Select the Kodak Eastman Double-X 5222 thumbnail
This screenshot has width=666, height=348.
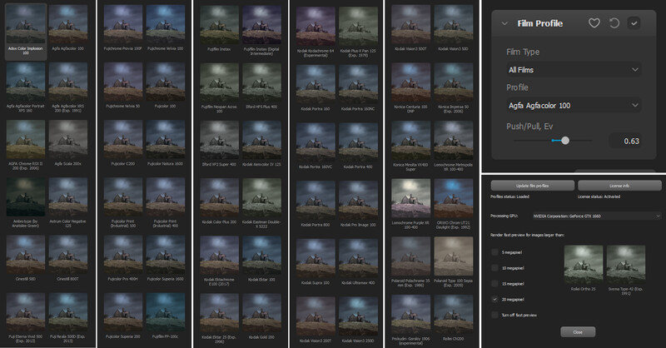click(x=261, y=198)
